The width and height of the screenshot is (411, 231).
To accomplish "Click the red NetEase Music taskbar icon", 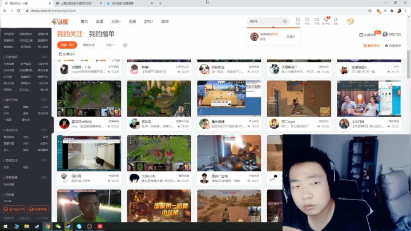I will 100,226.
